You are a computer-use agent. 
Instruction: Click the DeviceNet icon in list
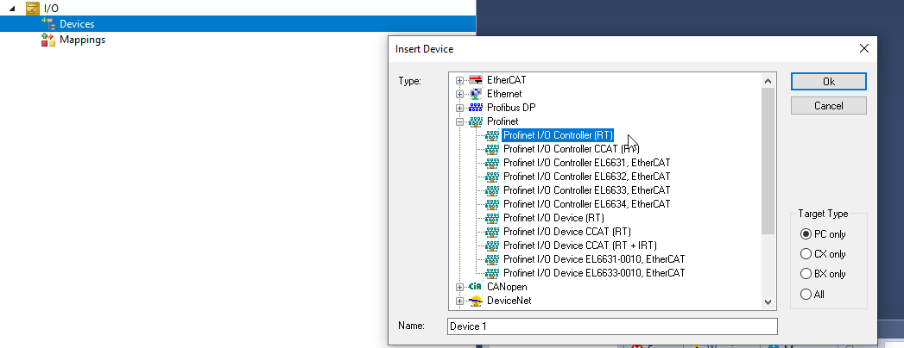475,301
